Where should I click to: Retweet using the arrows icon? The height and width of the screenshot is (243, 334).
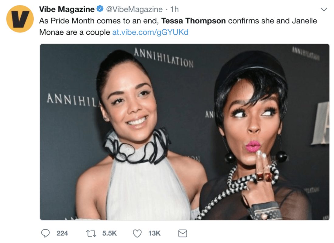(x=91, y=233)
